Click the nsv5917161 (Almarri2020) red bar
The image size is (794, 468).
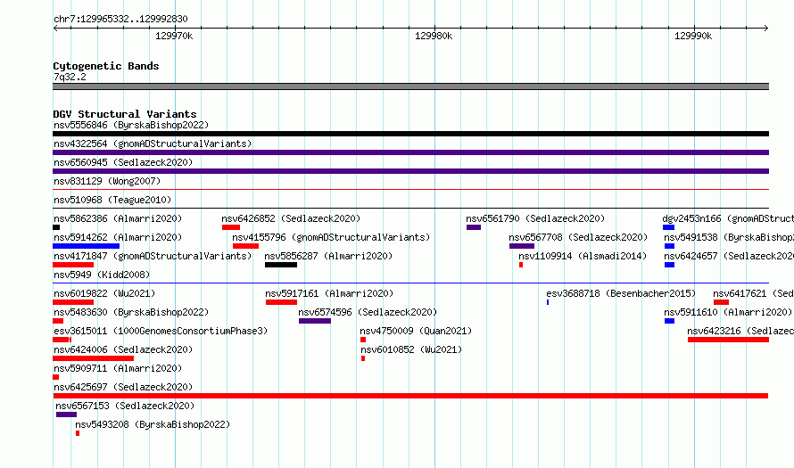(282, 302)
